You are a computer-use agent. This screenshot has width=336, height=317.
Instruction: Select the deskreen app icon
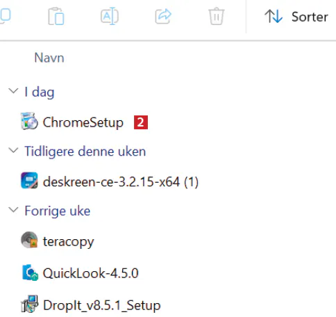pos(29,181)
